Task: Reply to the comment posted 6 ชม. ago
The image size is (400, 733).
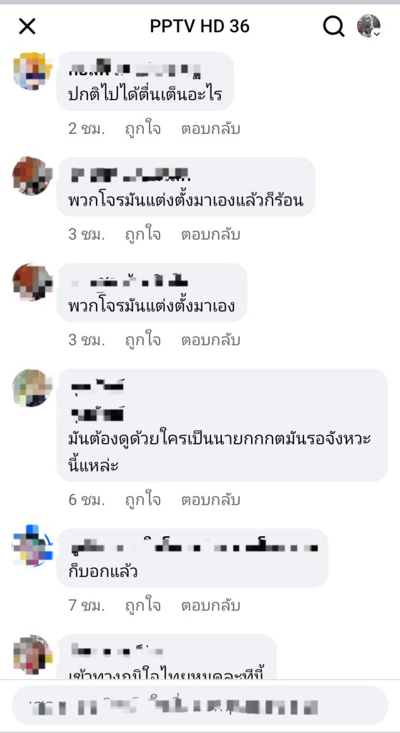Action: click(x=211, y=500)
